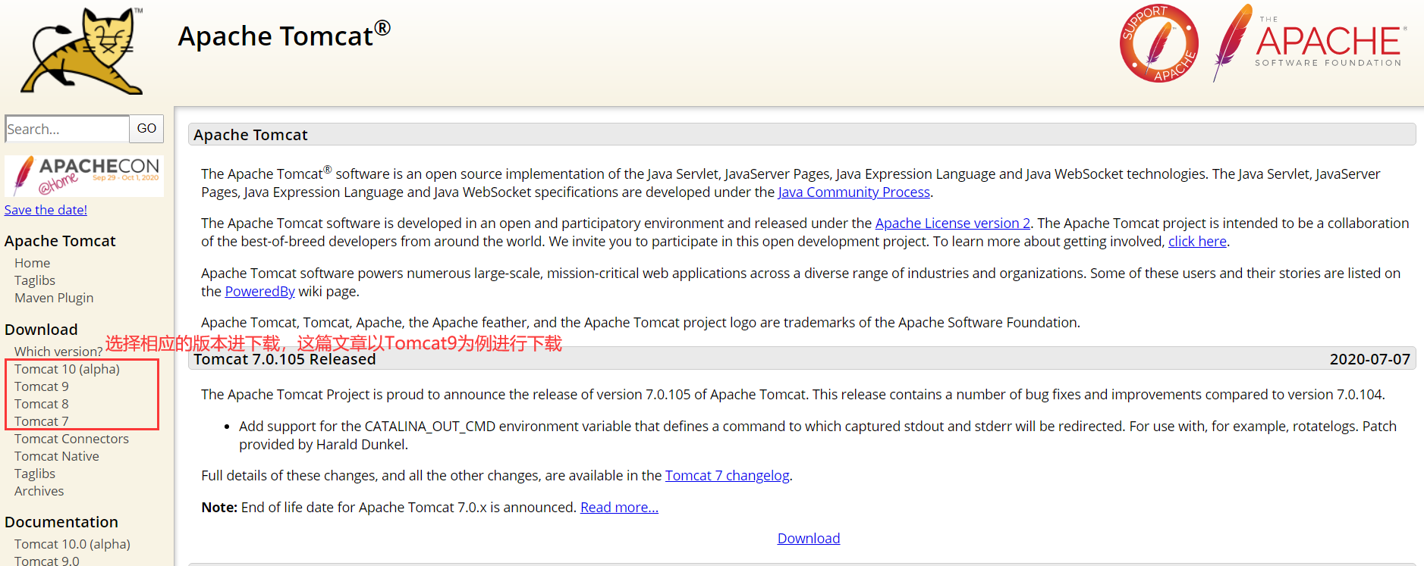1424x566 pixels.
Task: Click the 2020-07-07 release date
Action: 1369,359
